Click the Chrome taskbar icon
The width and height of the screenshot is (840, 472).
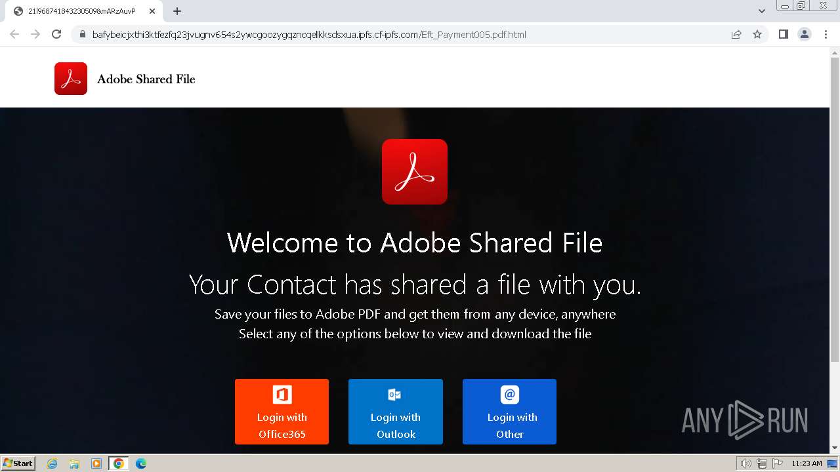pos(119,463)
